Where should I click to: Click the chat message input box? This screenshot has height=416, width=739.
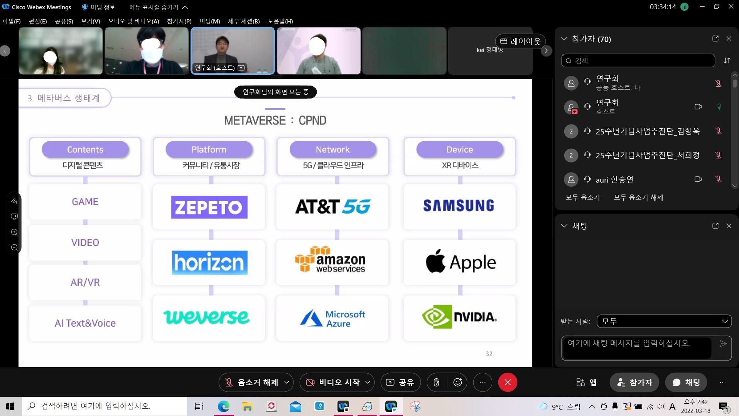636,348
